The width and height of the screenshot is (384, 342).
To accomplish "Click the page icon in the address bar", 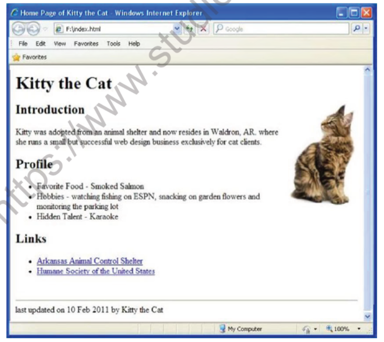I will (59, 29).
